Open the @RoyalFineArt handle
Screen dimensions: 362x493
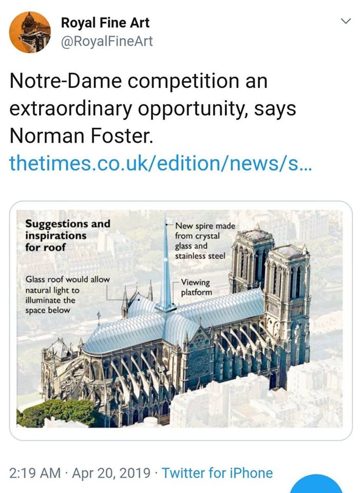(x=107, y=41)
